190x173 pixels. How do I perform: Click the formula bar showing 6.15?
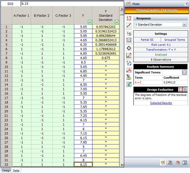[x=72, y=3]
